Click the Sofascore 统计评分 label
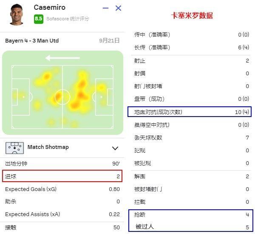Screen dimensions: 255x234 (68, 19)
